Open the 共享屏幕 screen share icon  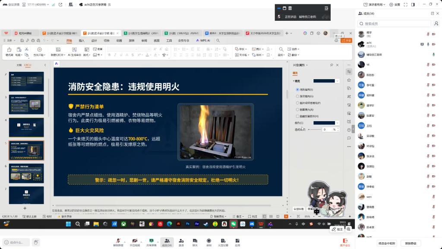(x=151, y=240)
